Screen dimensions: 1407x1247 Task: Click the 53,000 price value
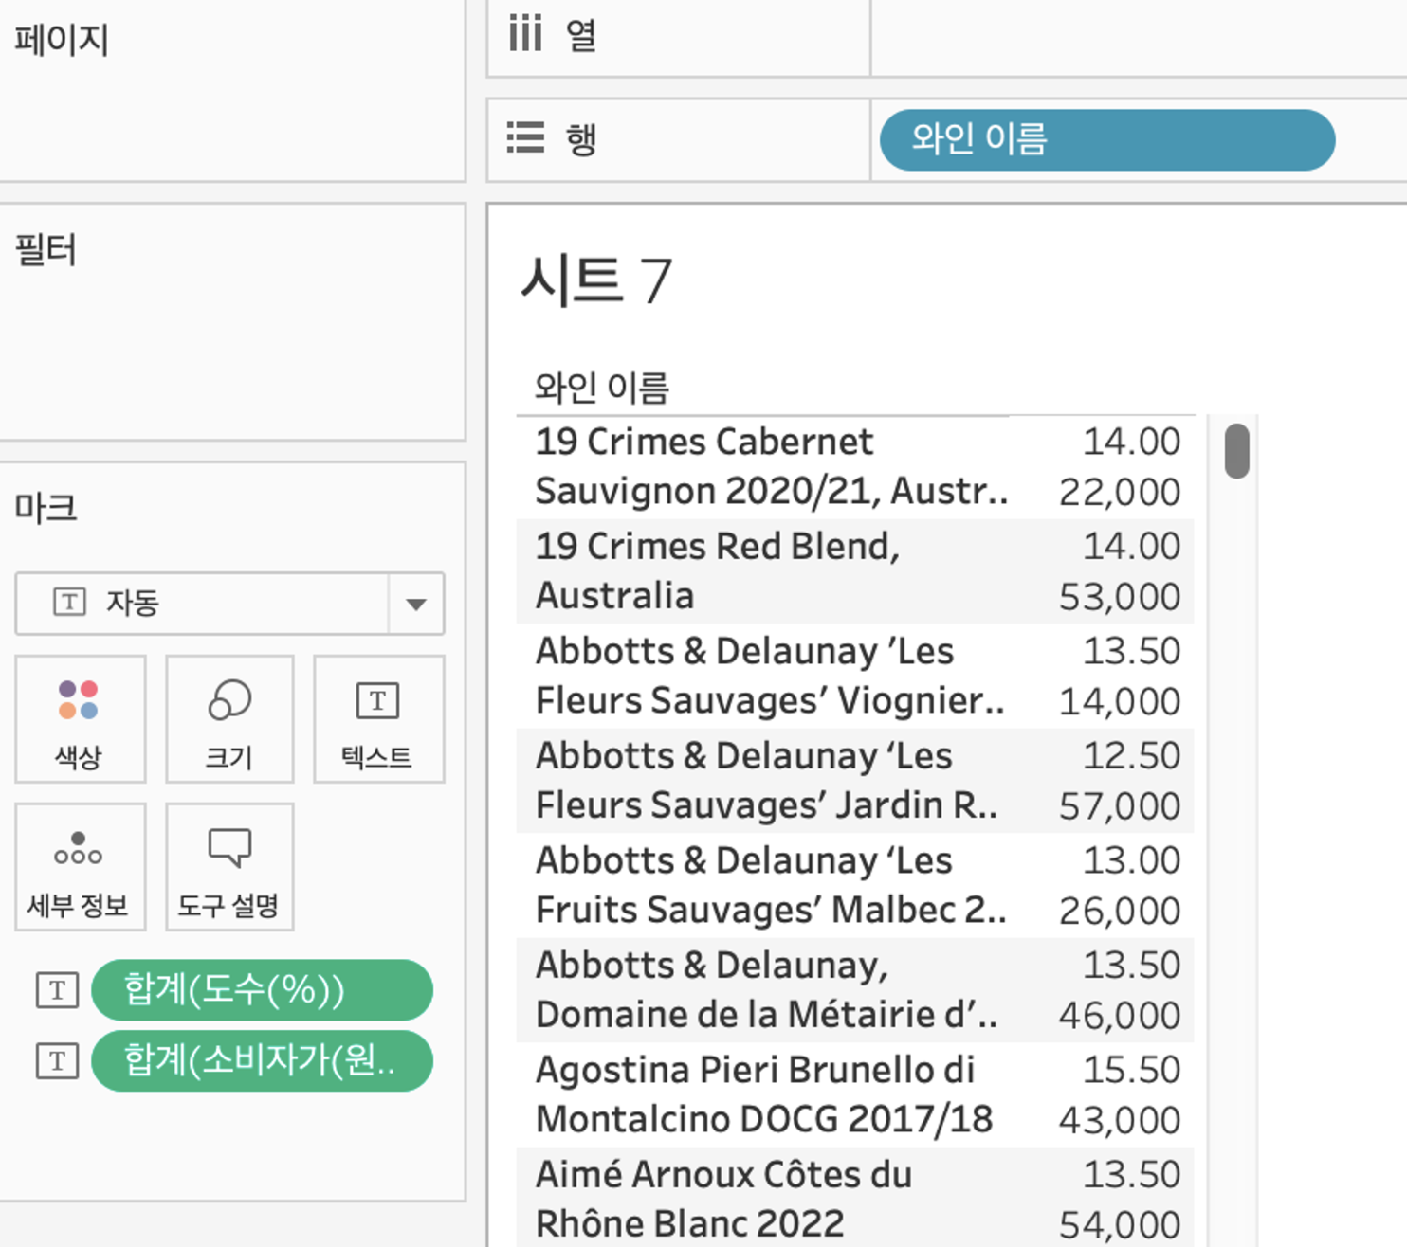(x=1120, y=597)
